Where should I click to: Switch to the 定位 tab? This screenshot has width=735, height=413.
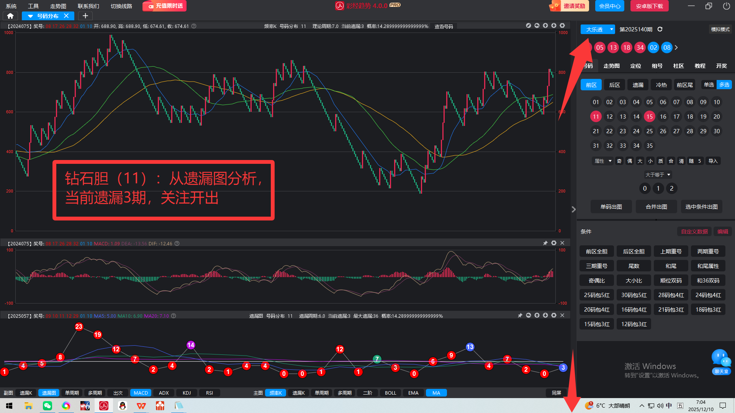coord(636,66)
